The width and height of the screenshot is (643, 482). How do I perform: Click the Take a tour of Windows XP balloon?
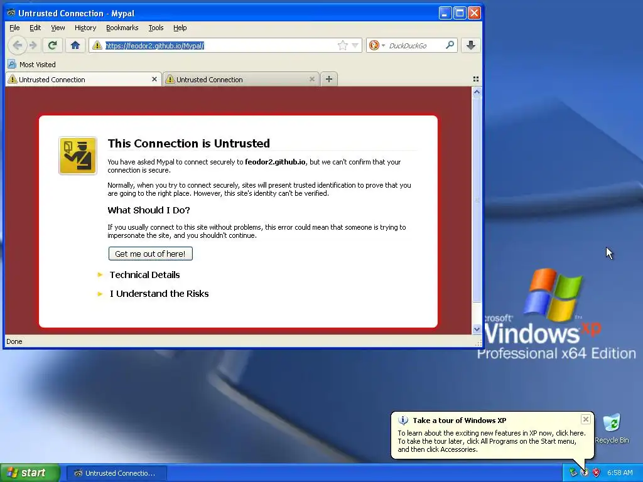coord(492,435)
